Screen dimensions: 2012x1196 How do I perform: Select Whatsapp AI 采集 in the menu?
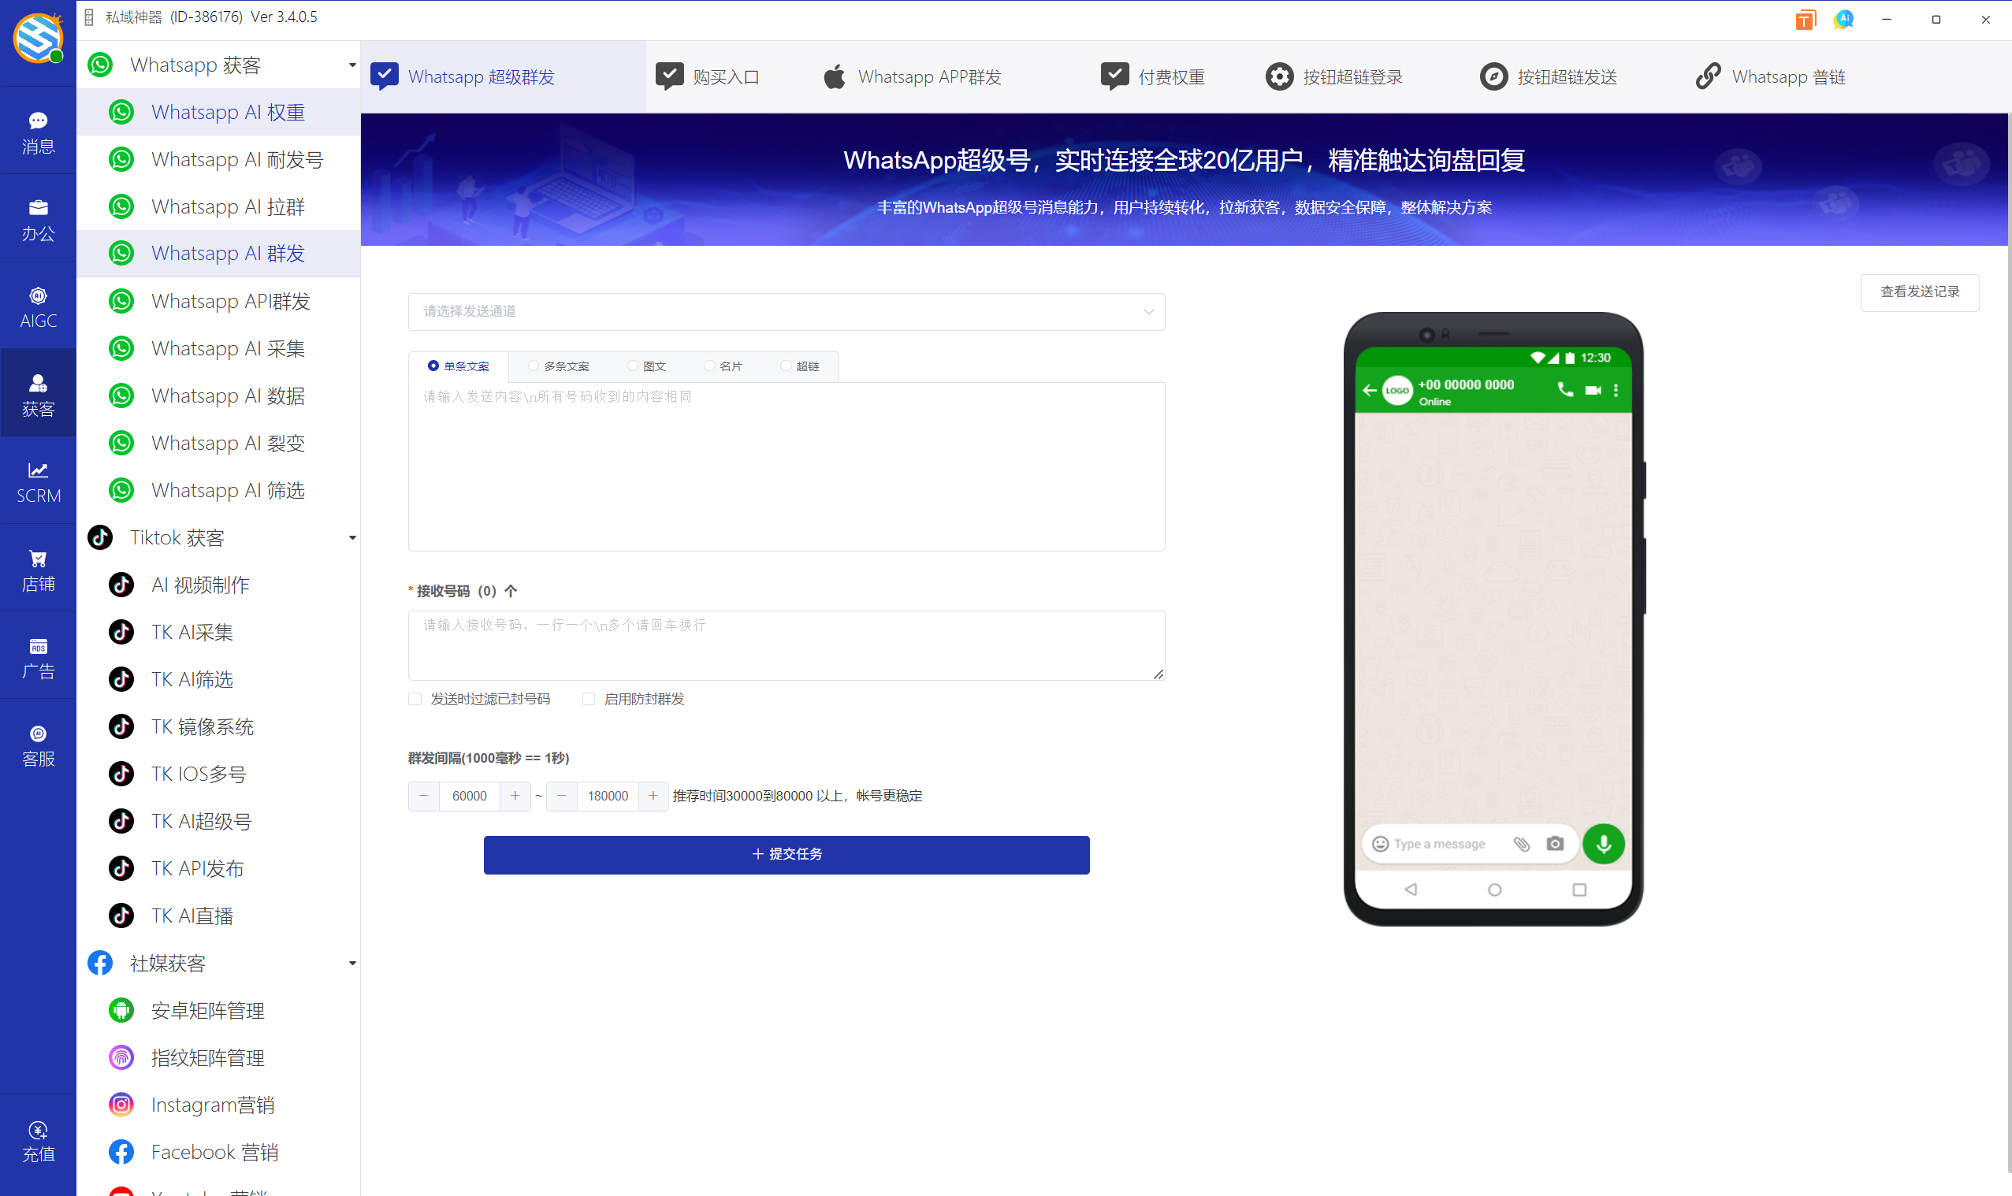pyautogui.click(x=226, y=348)
